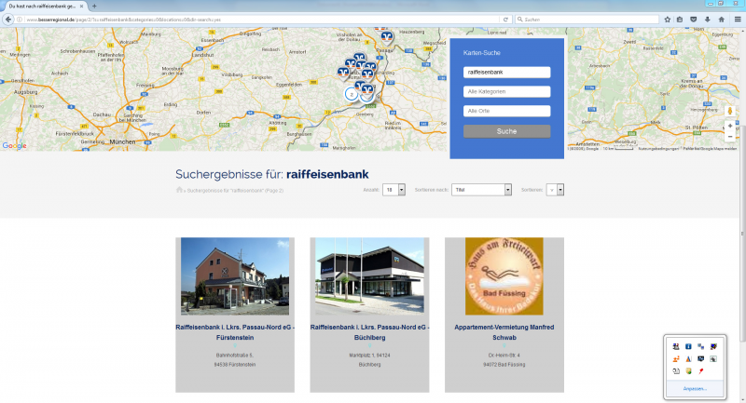Go to the browser home page icon
The width and height of the screenshot is (746, 403).
721,19
